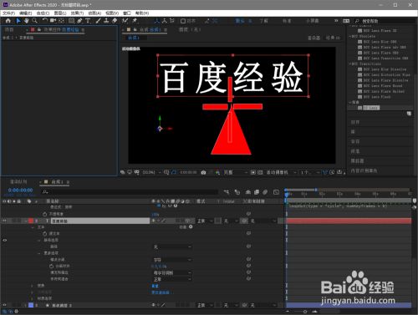
Task: Open the Graph Editor icon in timeline
Action: (x=276, y=192)
